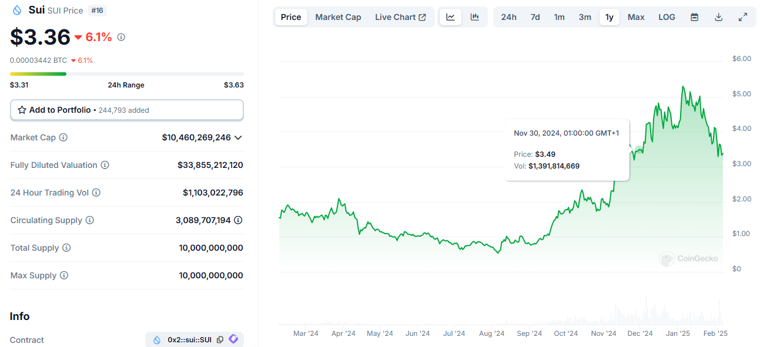The image size is (760, 347).
Task: Click the $1,103,022,796 trading volume value
Action: [213, 193]
